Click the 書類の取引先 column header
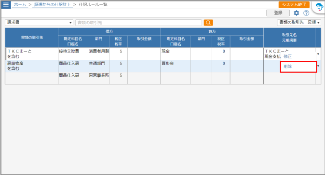This screenshot has width=325, height=175. pyautogui.click(x=32, y=38)
